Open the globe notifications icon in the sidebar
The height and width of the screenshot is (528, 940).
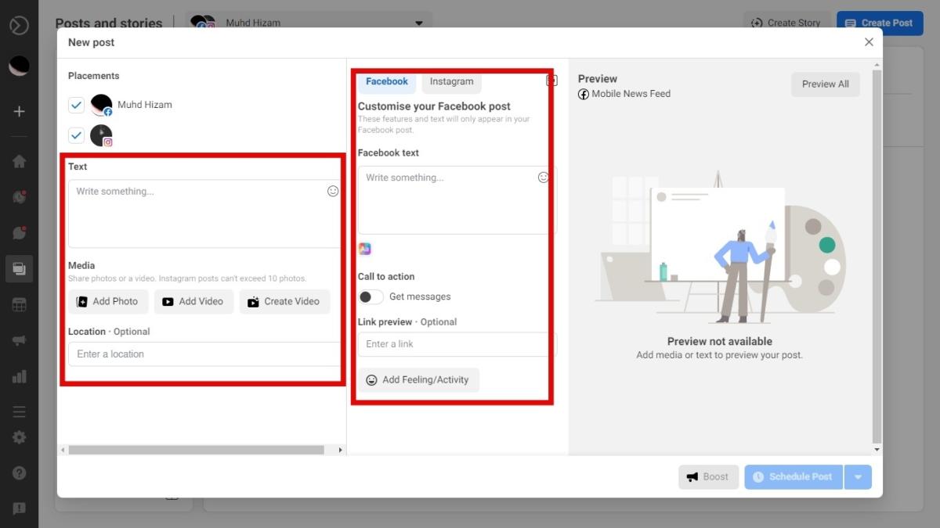click(19, 197)
